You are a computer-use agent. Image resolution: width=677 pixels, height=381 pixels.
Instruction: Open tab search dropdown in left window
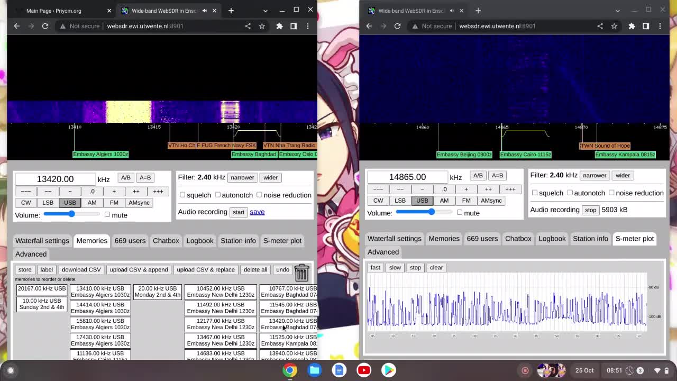(x=266, y=11)
